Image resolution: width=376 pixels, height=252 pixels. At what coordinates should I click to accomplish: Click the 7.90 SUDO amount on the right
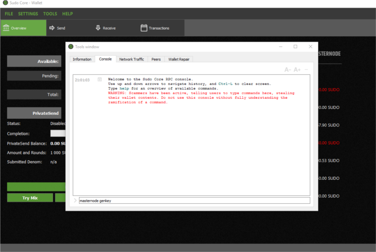coord(329,125)
